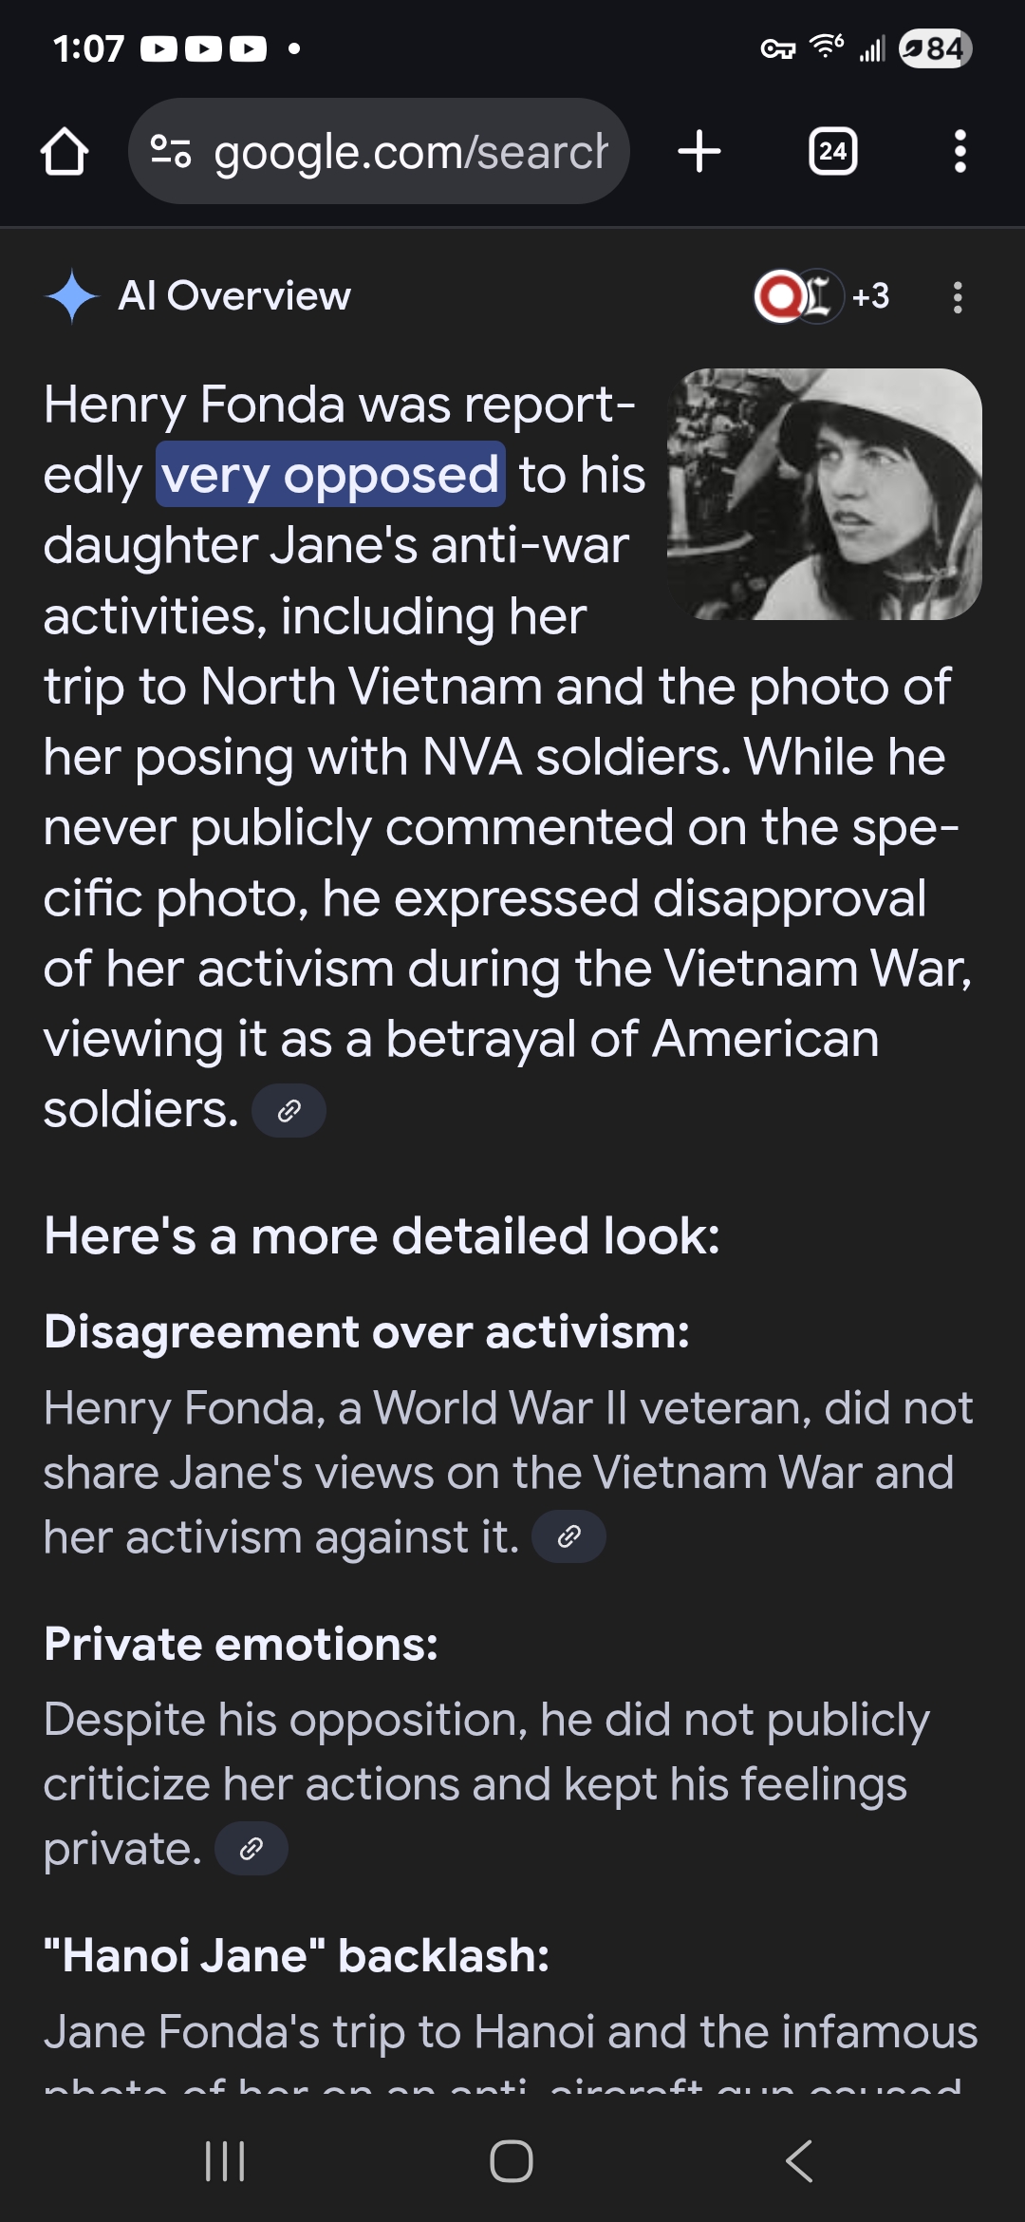Open site info icon in address bar
This screenshot has width=1025, height=2222.
(x=172, y=152)
